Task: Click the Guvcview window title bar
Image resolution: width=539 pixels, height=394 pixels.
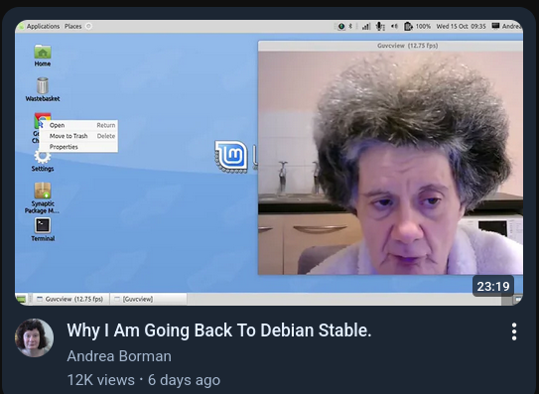Action: pos(390,46)
